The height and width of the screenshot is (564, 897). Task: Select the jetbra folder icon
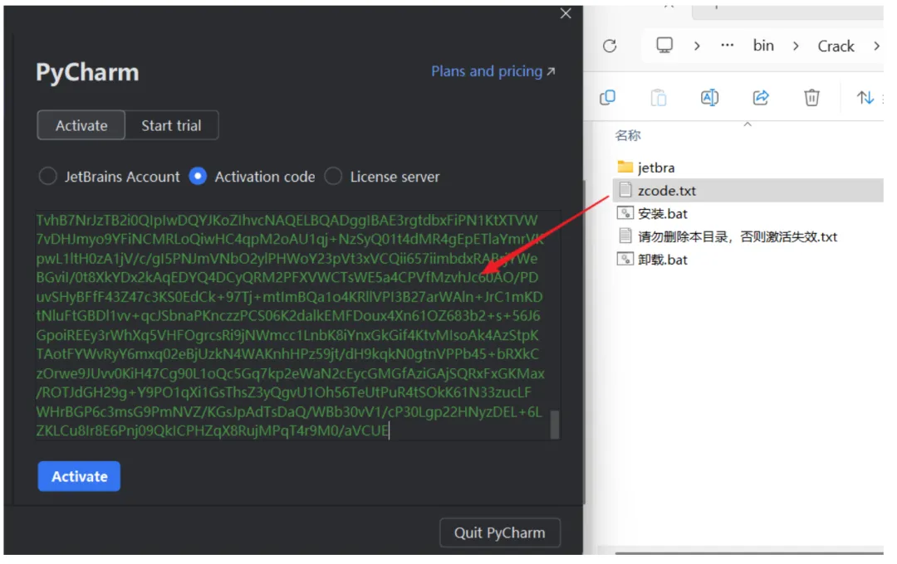coord(625,168)
